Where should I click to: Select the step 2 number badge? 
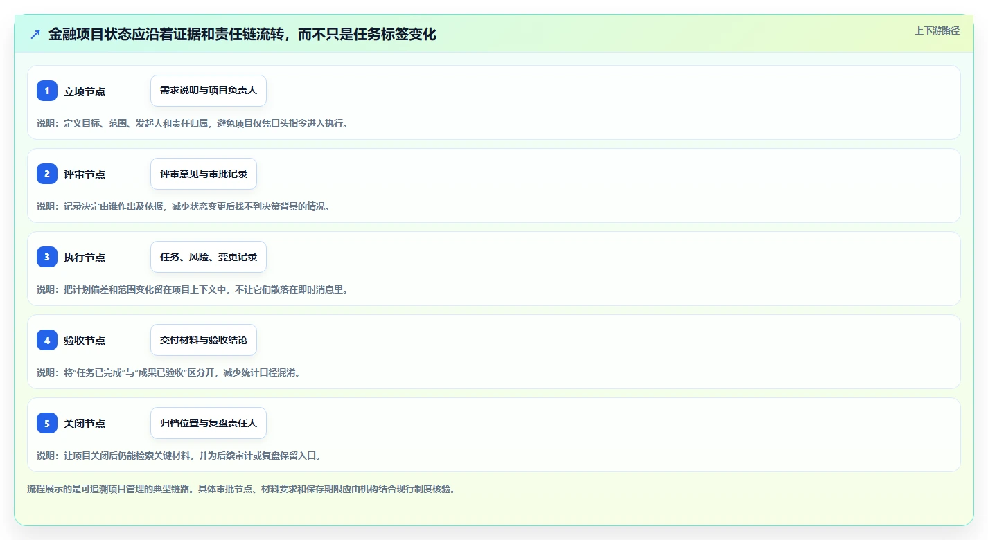tap(47, 174)
